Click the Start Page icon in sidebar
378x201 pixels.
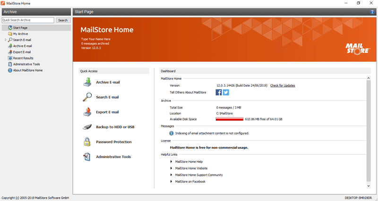click(x=10, y=28)
